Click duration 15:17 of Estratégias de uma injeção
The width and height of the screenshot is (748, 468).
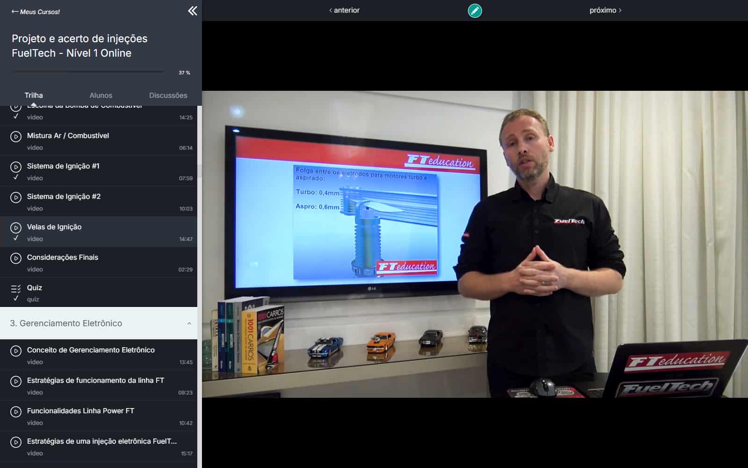coord(187,453)
